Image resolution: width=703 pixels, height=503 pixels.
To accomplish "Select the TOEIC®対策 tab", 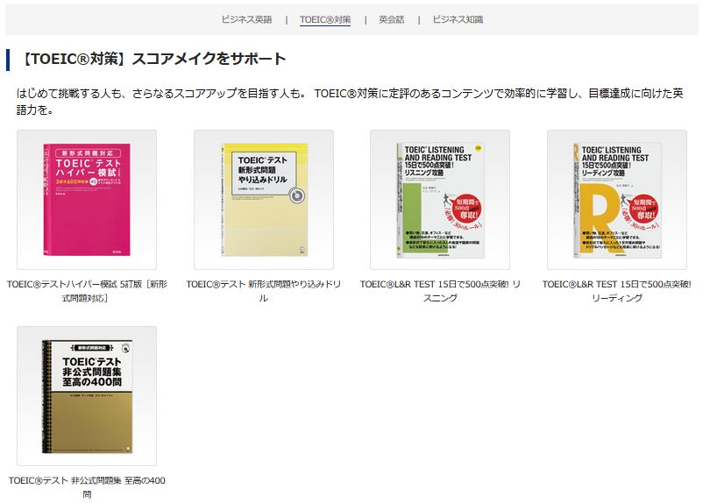I will click(325, 20).
